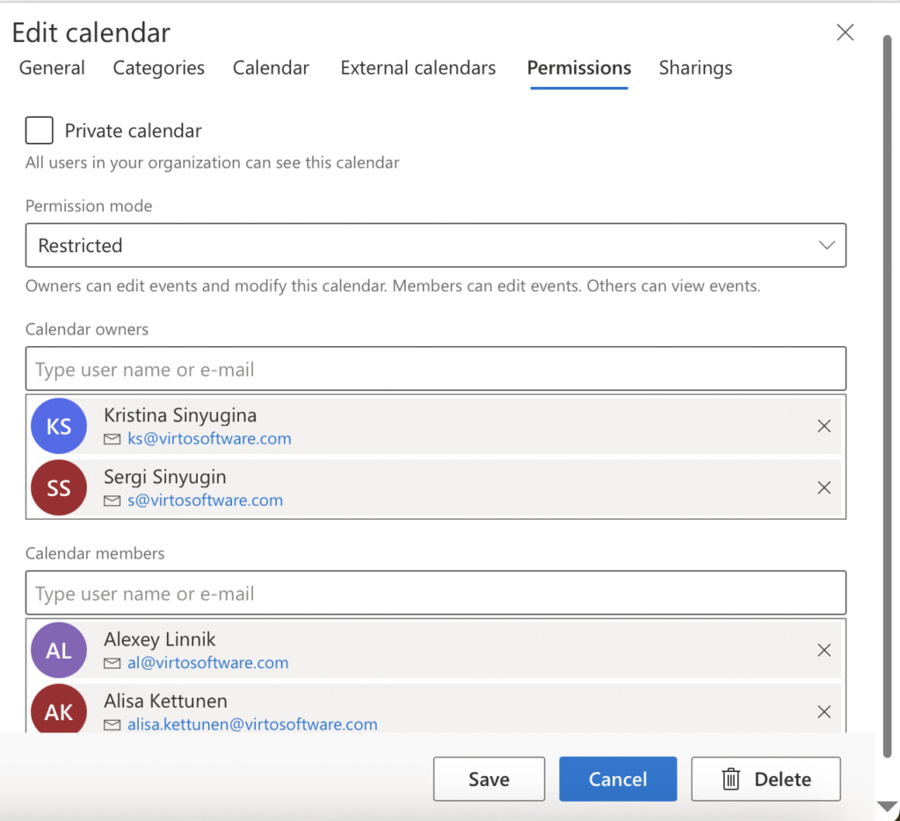Close the Edit calendar dialog

point(845,33)
